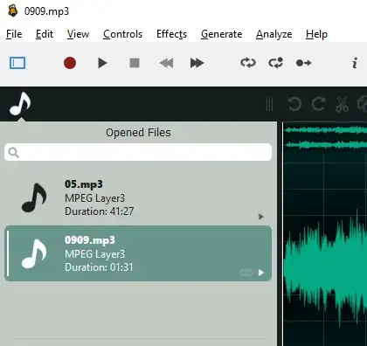
Task: Click the Play button in the toolbar
Action: tap(102, 63)
